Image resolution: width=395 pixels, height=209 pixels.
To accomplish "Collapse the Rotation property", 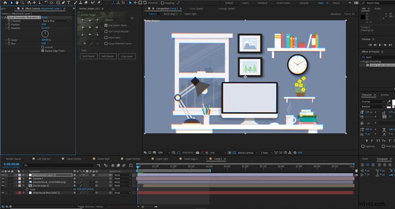I will [x=6, y=28].
